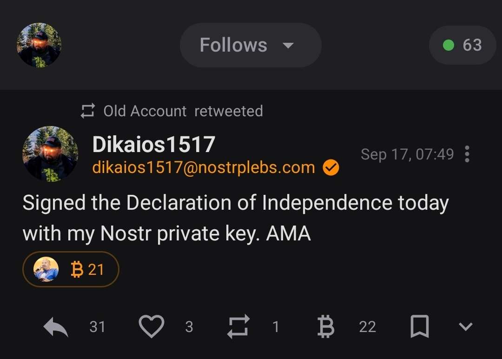This screenshot has height=359, width=502.
Task: Like the post with heart icon
Action: click(x=152, y=326)
